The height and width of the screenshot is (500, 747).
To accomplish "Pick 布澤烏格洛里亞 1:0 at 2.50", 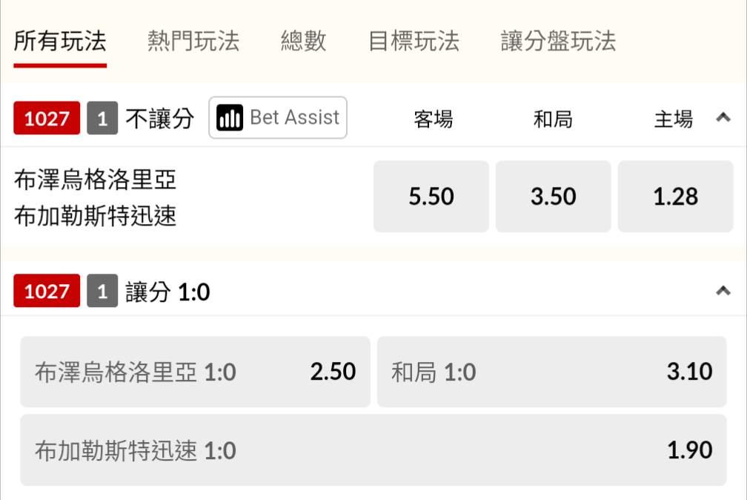I will [x=196, y=372].
